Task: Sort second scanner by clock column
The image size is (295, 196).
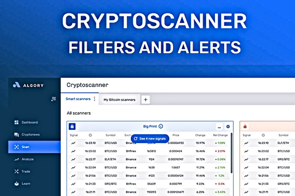Action: tap(263, 135)
